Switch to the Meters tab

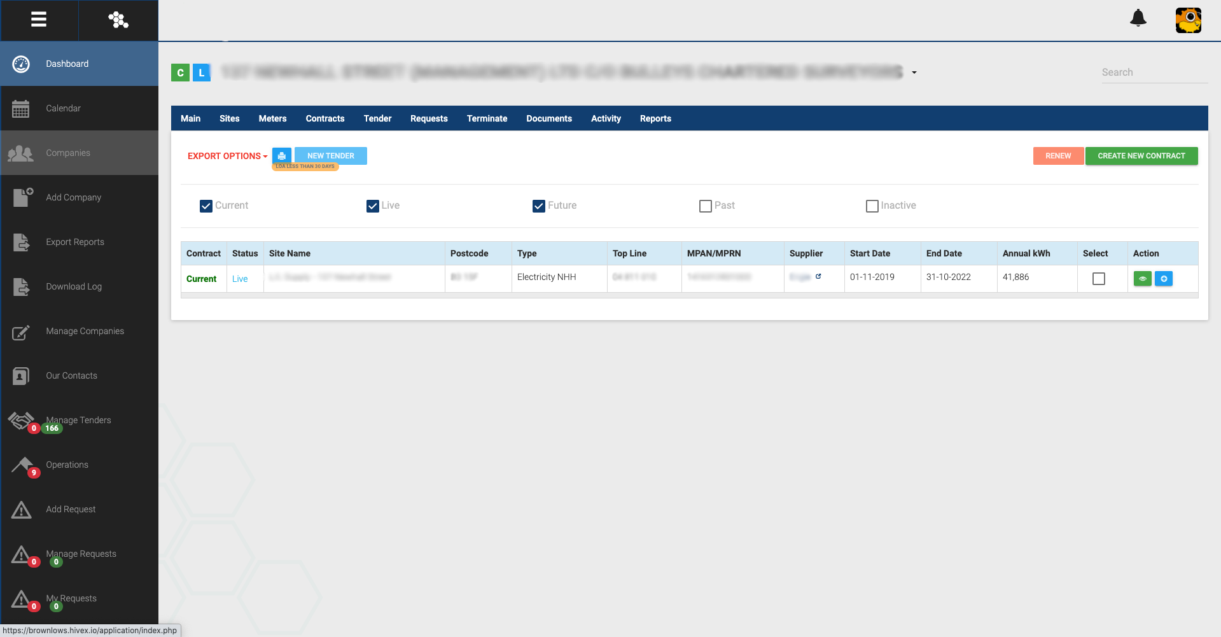click(x=272, y=118)
